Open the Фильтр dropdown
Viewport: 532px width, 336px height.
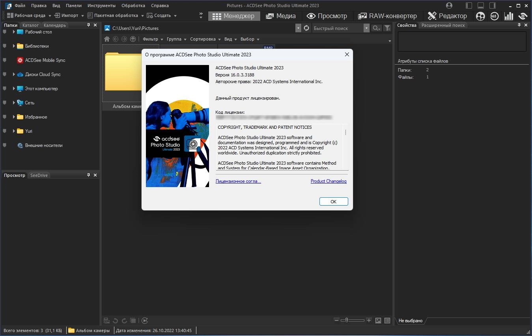click(153, 39)
